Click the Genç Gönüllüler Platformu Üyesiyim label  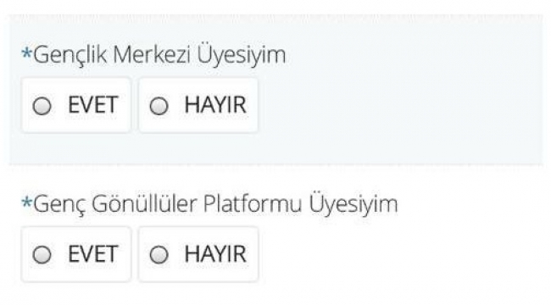215,204
